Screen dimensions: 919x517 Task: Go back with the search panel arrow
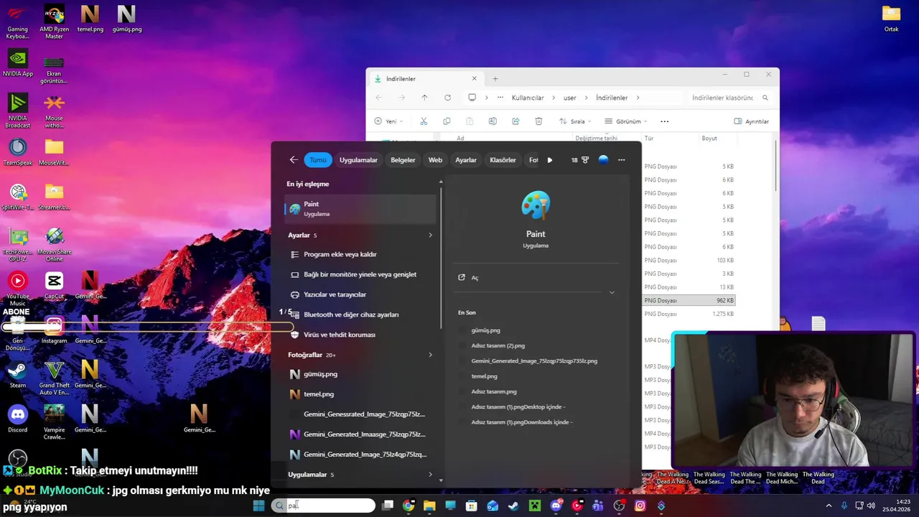(294, 160)
